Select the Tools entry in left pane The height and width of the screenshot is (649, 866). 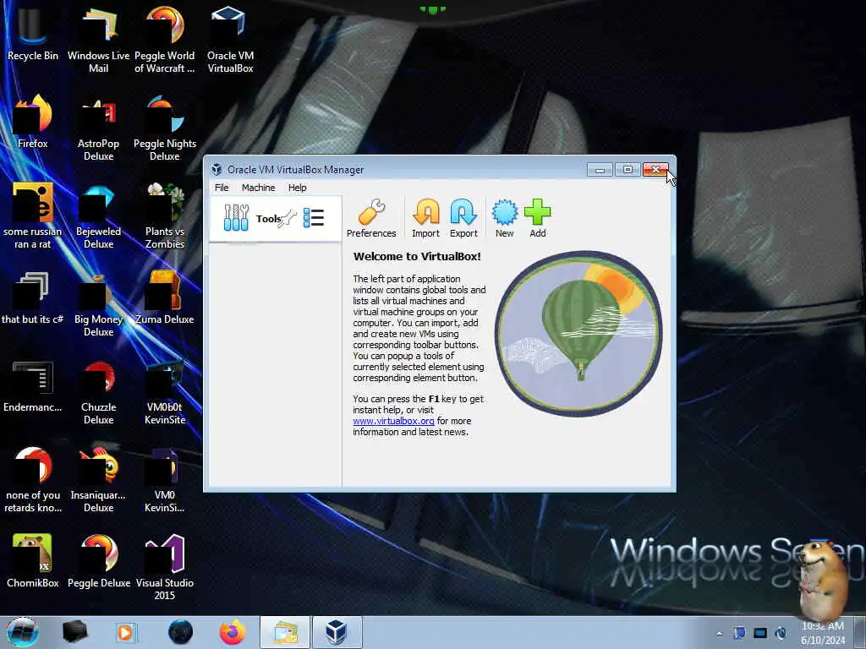275,219
